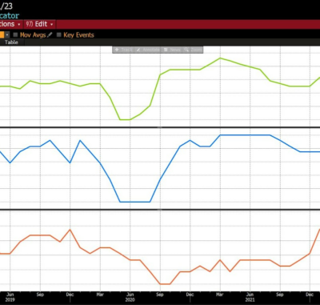The height and width of the screenshot is (305, 320).
Task: Click the blue line's flat 2020 trough
Action: [135, 202]
